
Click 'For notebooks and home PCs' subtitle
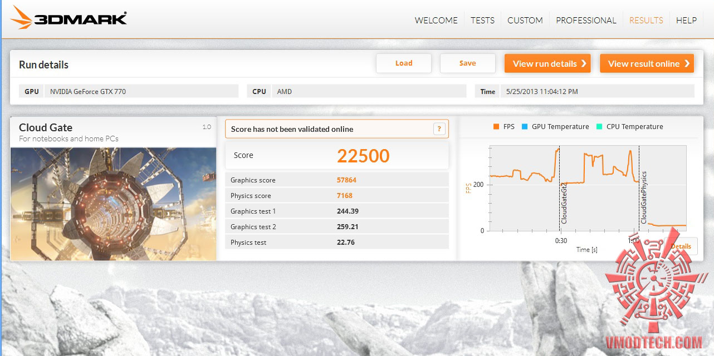click(69, 139)
